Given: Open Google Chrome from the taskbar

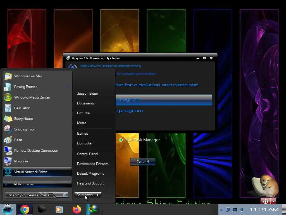Looking at the screenshot, I should point(25,209).
